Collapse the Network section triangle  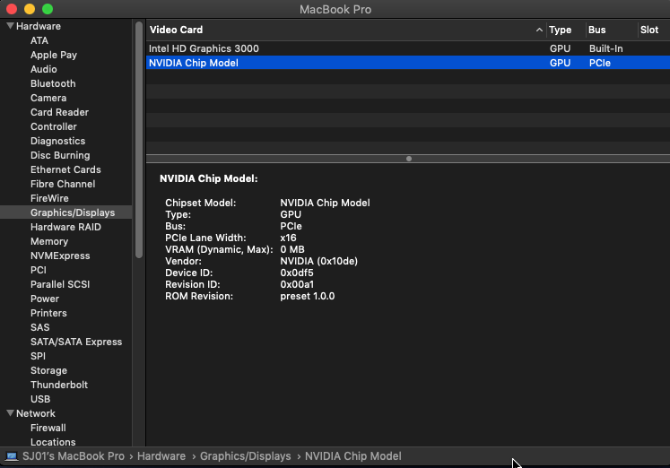10,413
